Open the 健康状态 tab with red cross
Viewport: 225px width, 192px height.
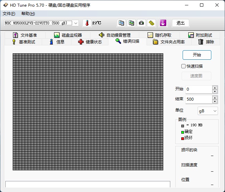(x=90, y=42)
